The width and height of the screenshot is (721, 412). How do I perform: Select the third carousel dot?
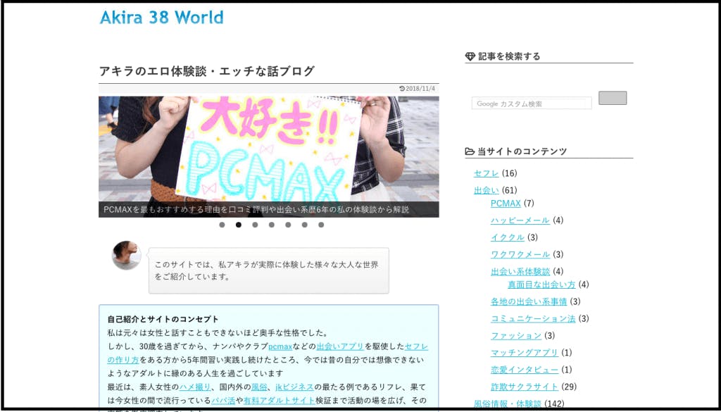pos(255,225)
